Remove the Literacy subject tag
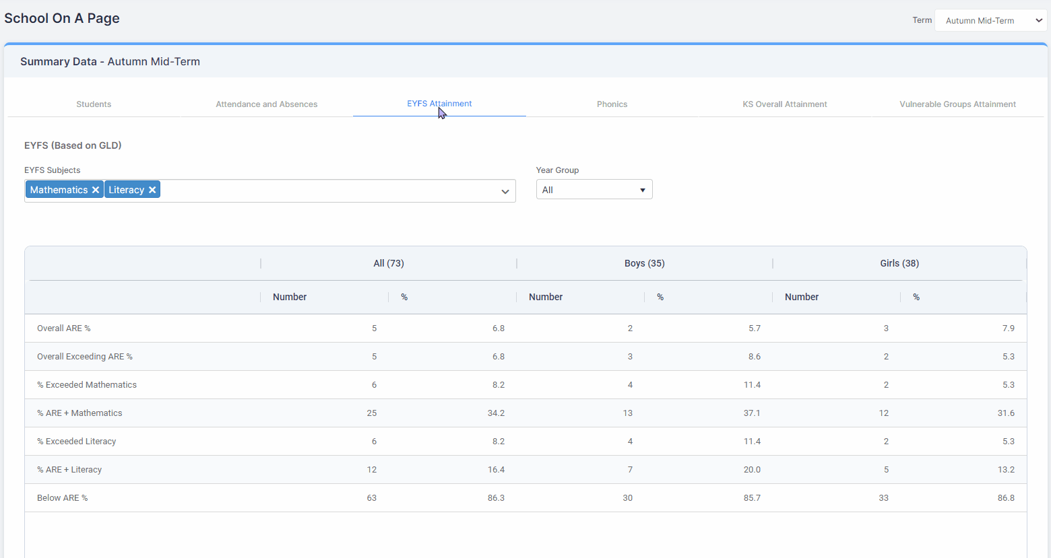1051x558 pixels. click(152, 190)
